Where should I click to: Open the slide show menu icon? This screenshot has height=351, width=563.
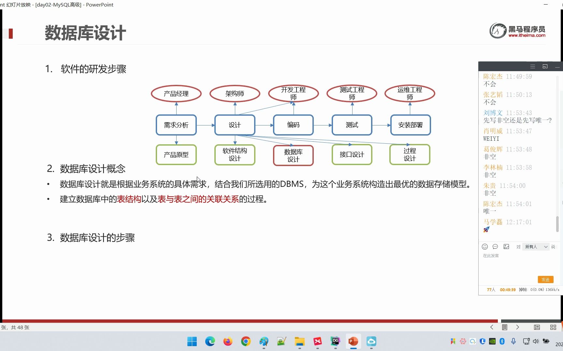[505, 327]
